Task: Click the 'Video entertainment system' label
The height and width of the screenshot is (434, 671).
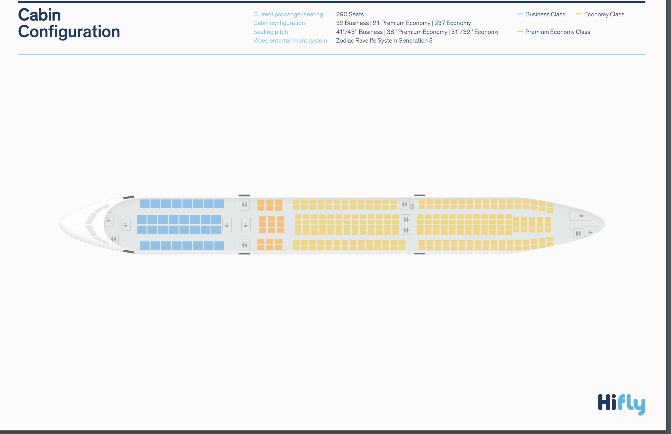Action: [x=290, y=40]
